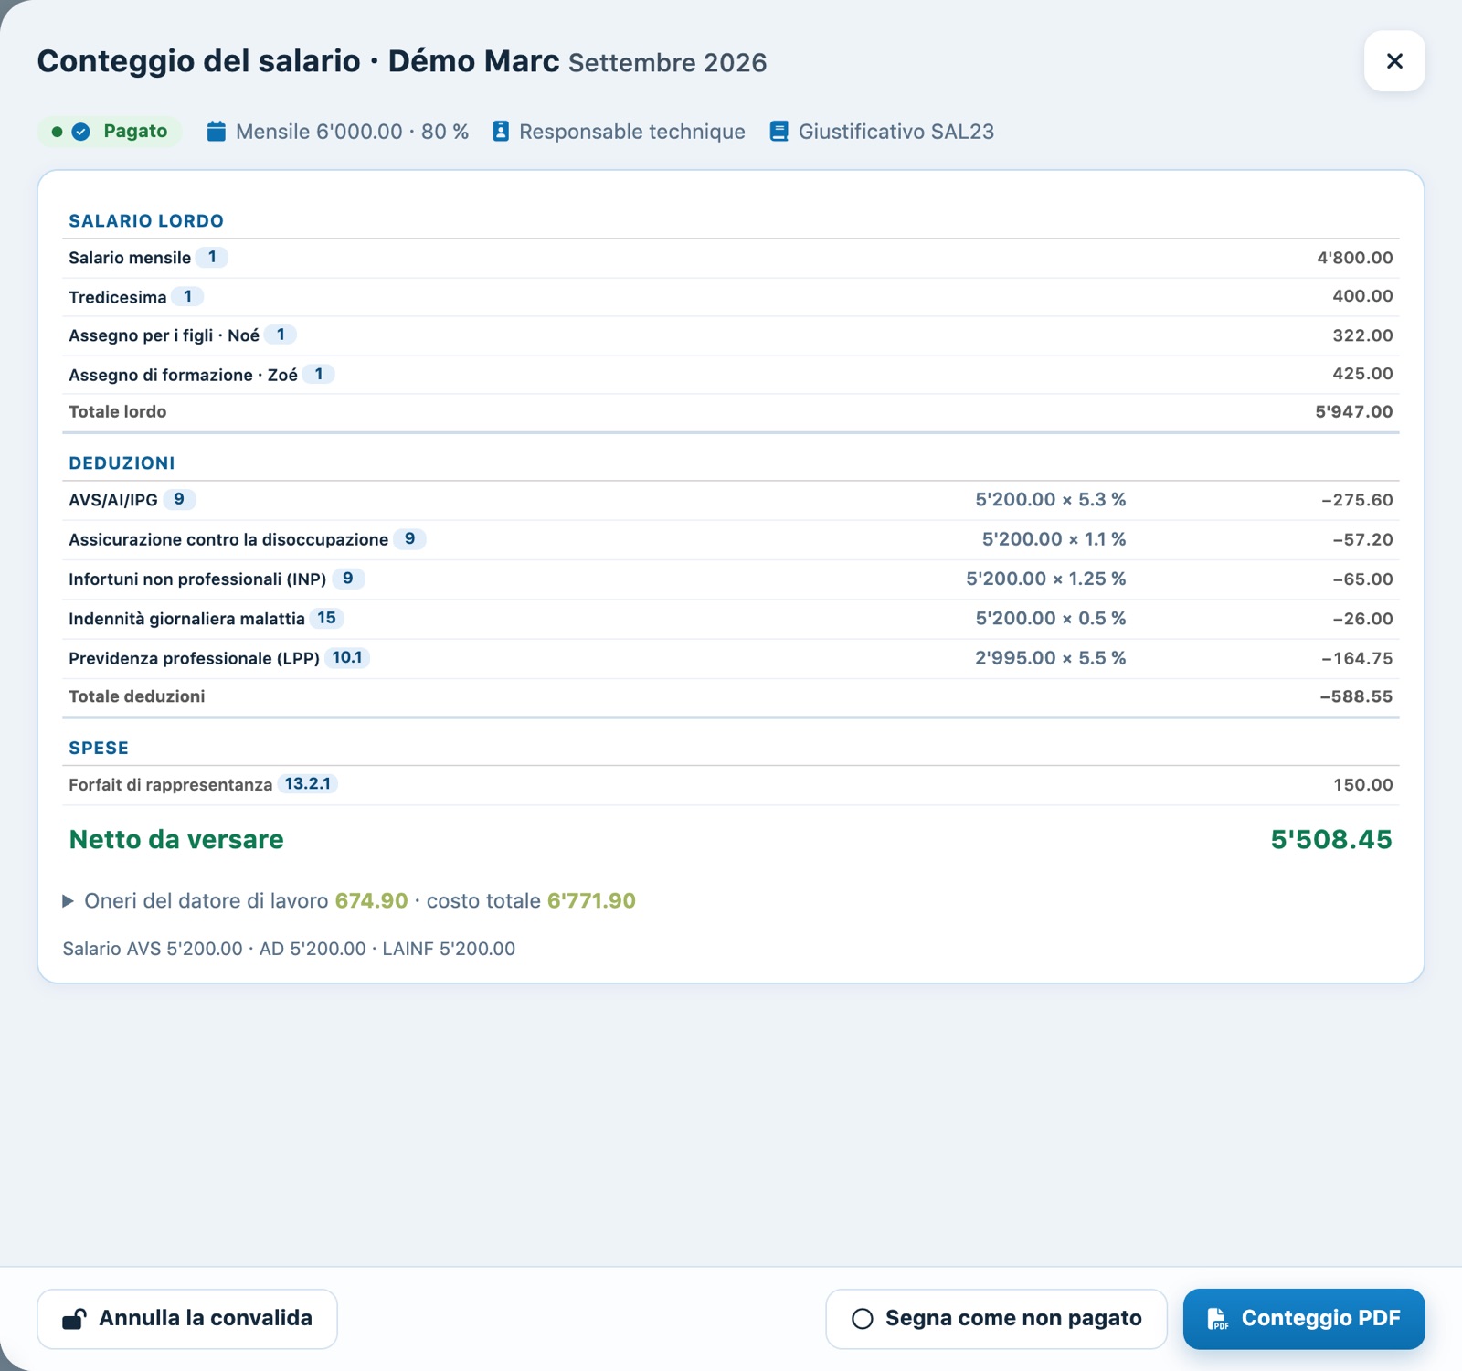Close the salary statement dialog
1462x1371 pixels.
(x=1394, y=61)
